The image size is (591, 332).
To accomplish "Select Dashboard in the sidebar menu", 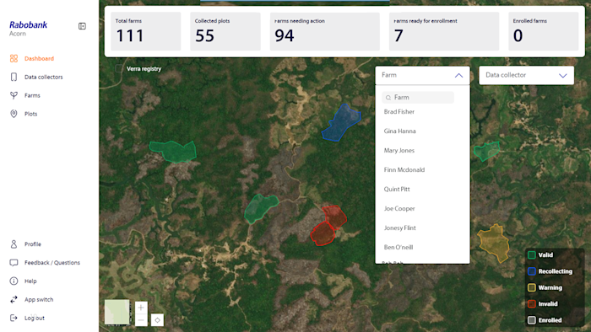I will point(39,59).
